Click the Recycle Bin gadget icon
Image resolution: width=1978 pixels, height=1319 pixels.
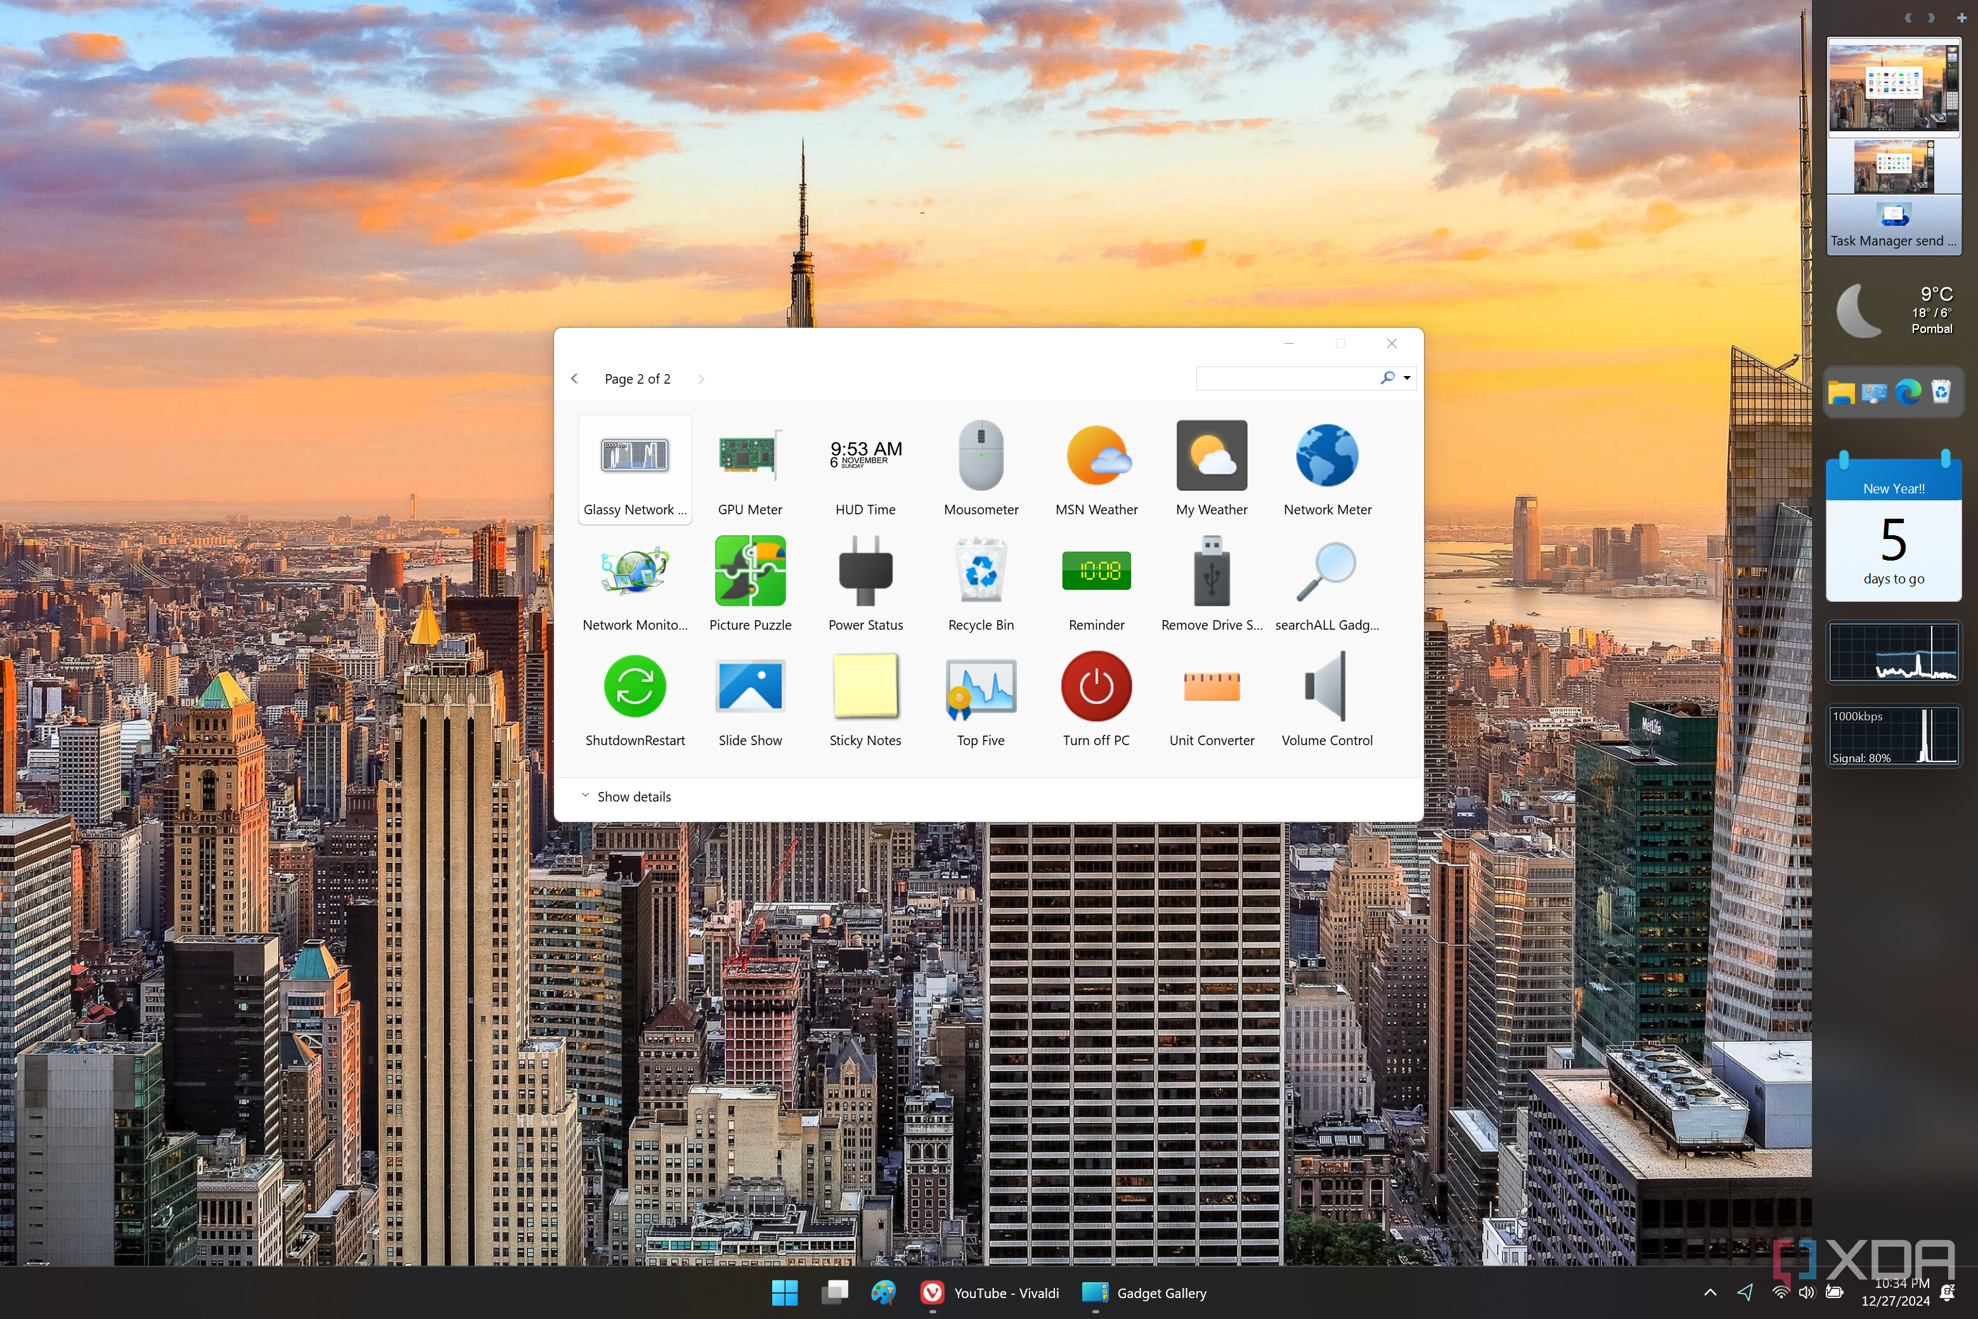pos(981,571)
